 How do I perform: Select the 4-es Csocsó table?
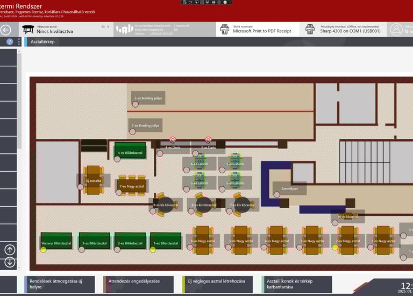pyautogui.click(x=200, y=164)
